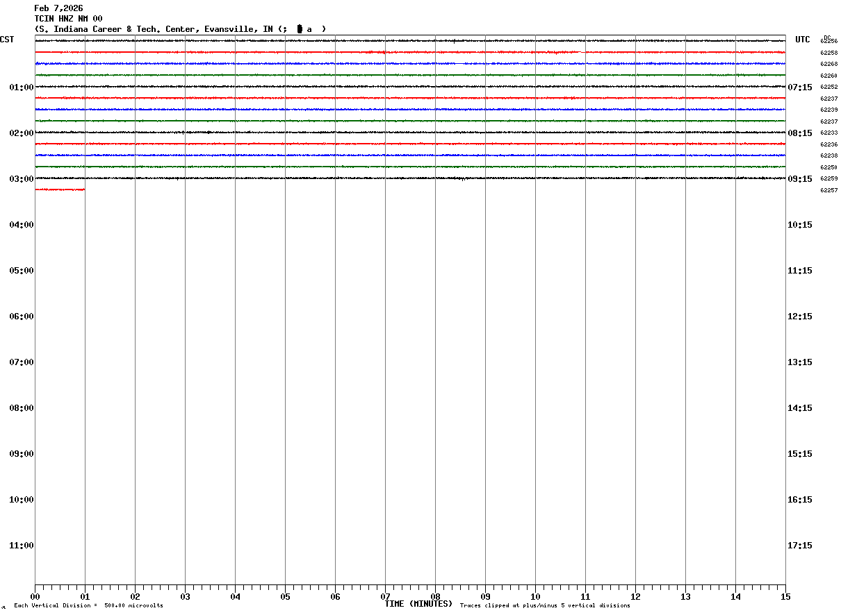Click minute axis label '00'
This screenshot has height=615, width=841.
[35, 597]
